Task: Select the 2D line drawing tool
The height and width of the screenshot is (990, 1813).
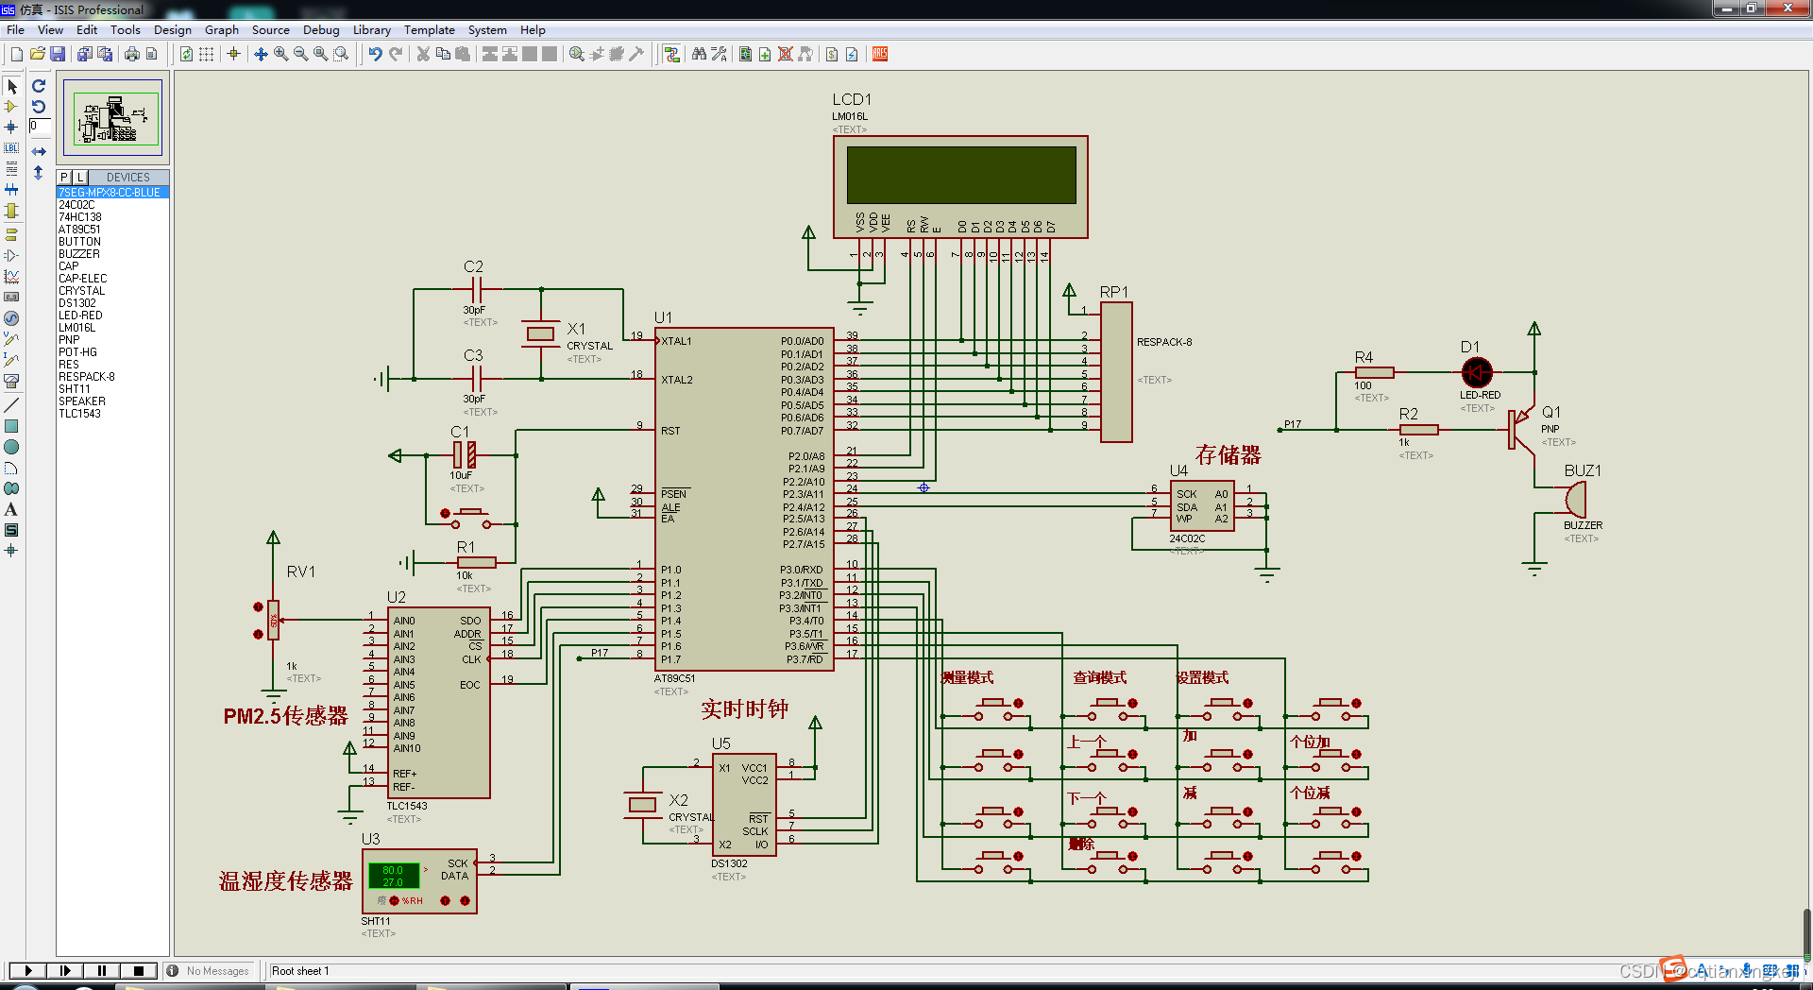Action: tap(11, 404)
